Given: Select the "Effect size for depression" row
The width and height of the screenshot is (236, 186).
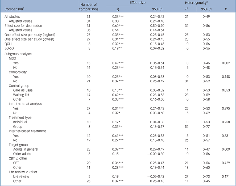Looking at the screenshot, I should click(23, 26).
